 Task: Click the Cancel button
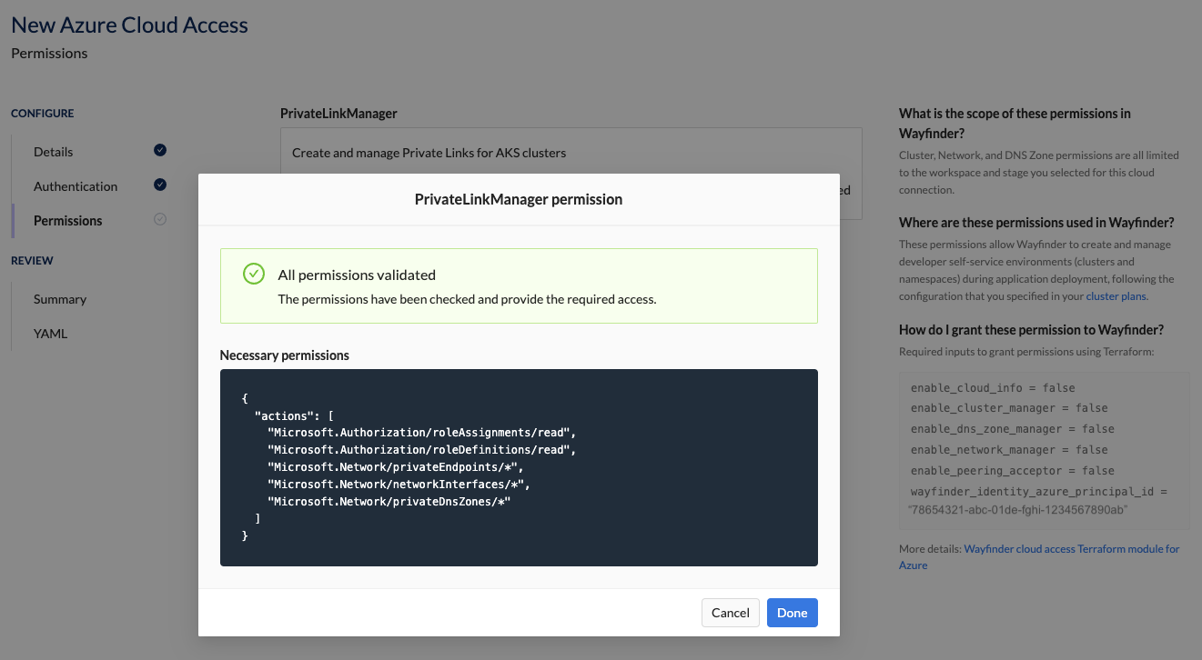pyautogui.click(x=730, y=613)
